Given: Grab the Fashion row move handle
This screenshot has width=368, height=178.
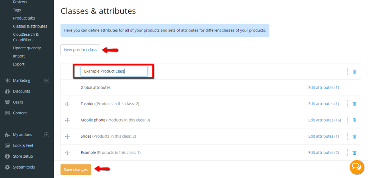Looking at the screenshot, I should pos(67,104).
